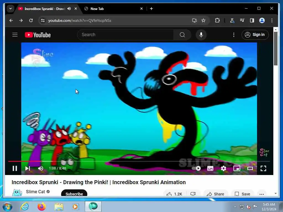Image resolution: width=283 pixels, height=212 pixels.
Task: Click the taskbar clock 5:45 AM
Action: tap(269, 205)
